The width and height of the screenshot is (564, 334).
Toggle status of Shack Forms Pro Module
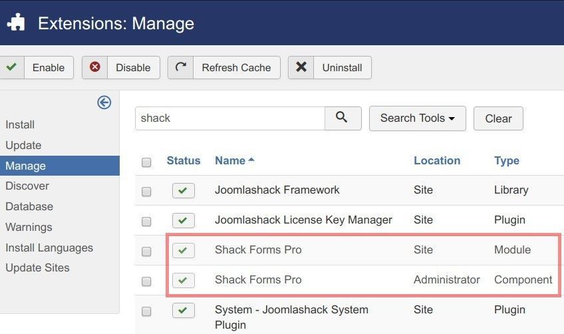[184, 250]
